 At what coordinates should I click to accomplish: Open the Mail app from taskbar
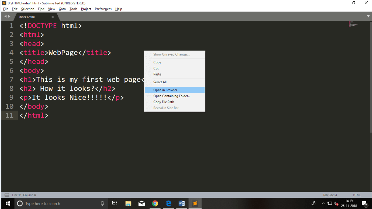point(142,204)
